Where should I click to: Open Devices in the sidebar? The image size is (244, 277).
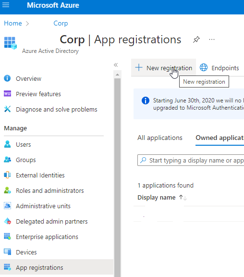point(26,252)
